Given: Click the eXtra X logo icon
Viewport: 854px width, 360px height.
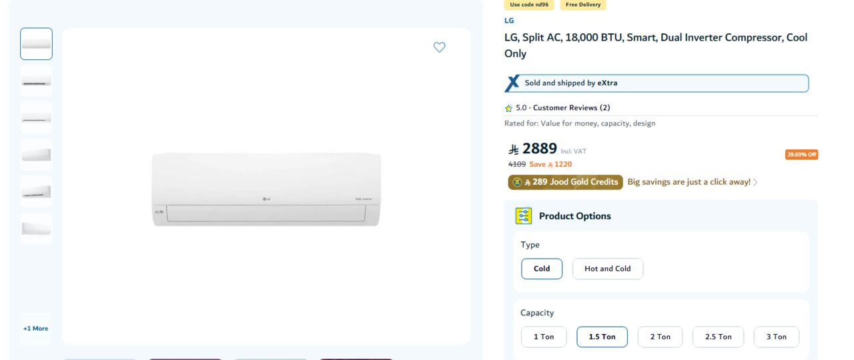Looking at the screenshot, I should [x=512, y=83].
